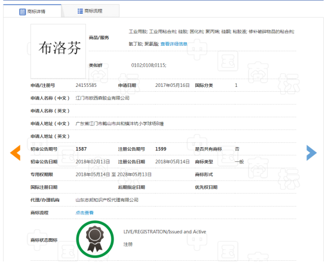Click the 布洛芬 trademark image
The height and width of the screenshot is (262, 331).
(x=59, y=51)
